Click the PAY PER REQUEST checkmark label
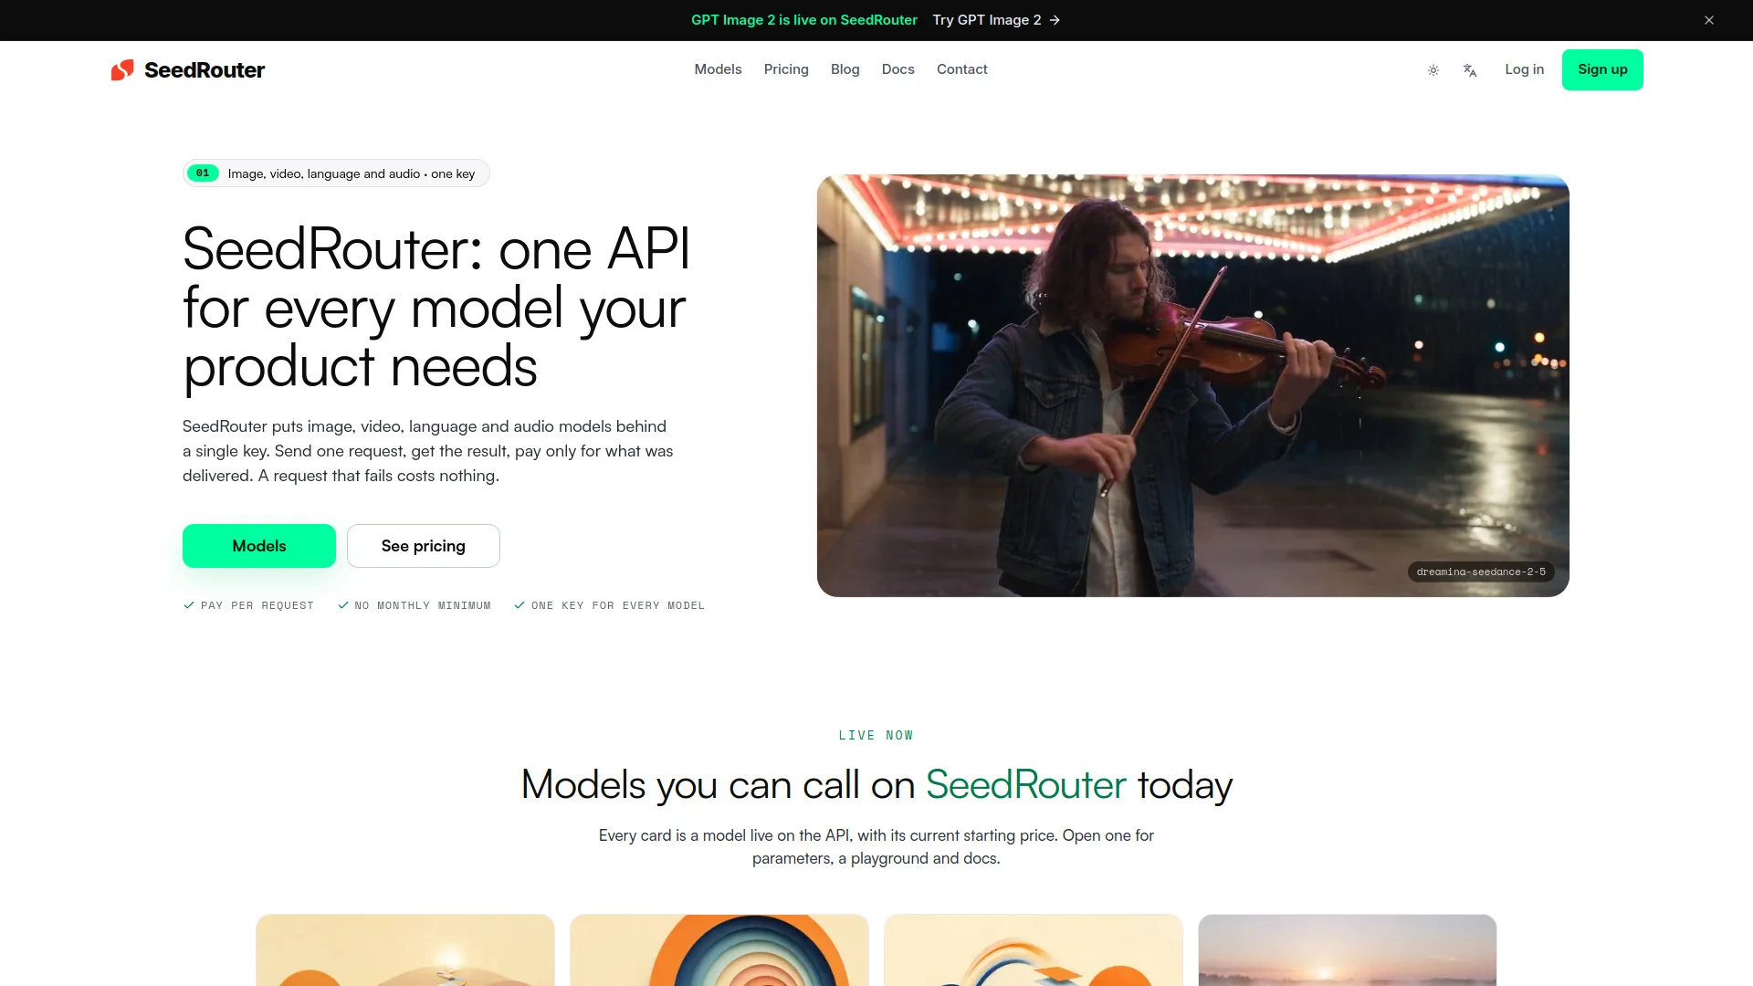 [248, 605]
